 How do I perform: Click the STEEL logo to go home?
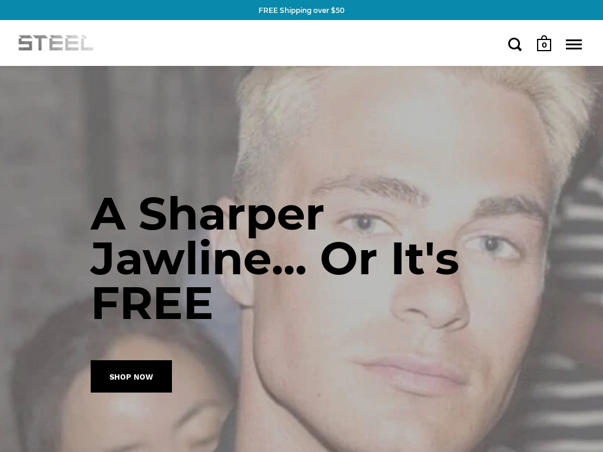(x=56, y=42)
